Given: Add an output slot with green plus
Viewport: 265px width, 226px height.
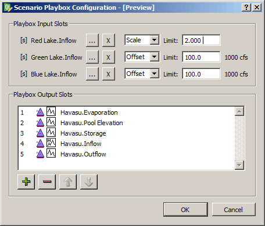Looking at the screenshot, I should [26, 182].
